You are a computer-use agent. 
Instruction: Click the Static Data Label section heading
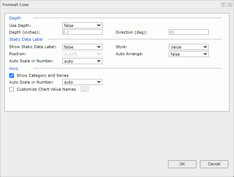pyautogui.click(x=26, y=39)
